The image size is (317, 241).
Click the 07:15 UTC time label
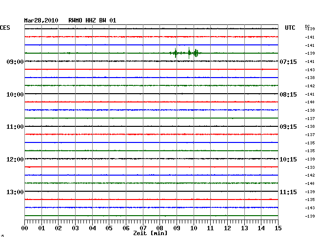point(288,61)
